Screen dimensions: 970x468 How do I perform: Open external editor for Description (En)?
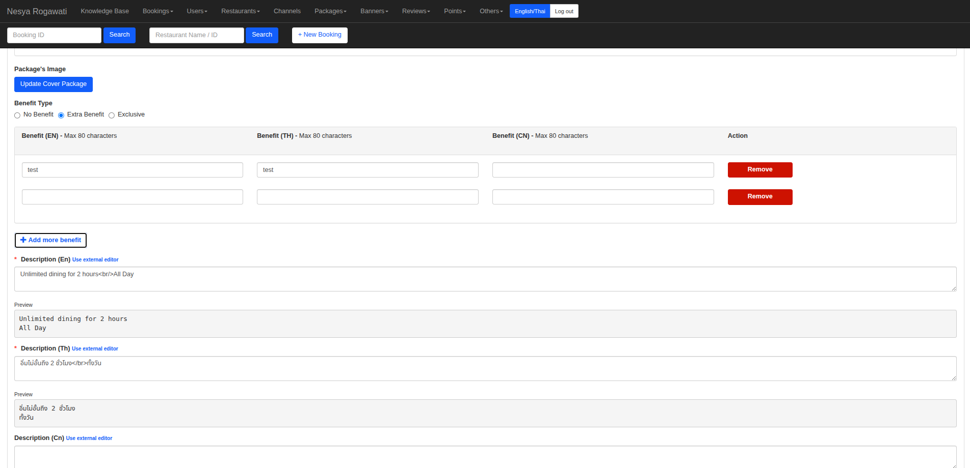[95, 260]
